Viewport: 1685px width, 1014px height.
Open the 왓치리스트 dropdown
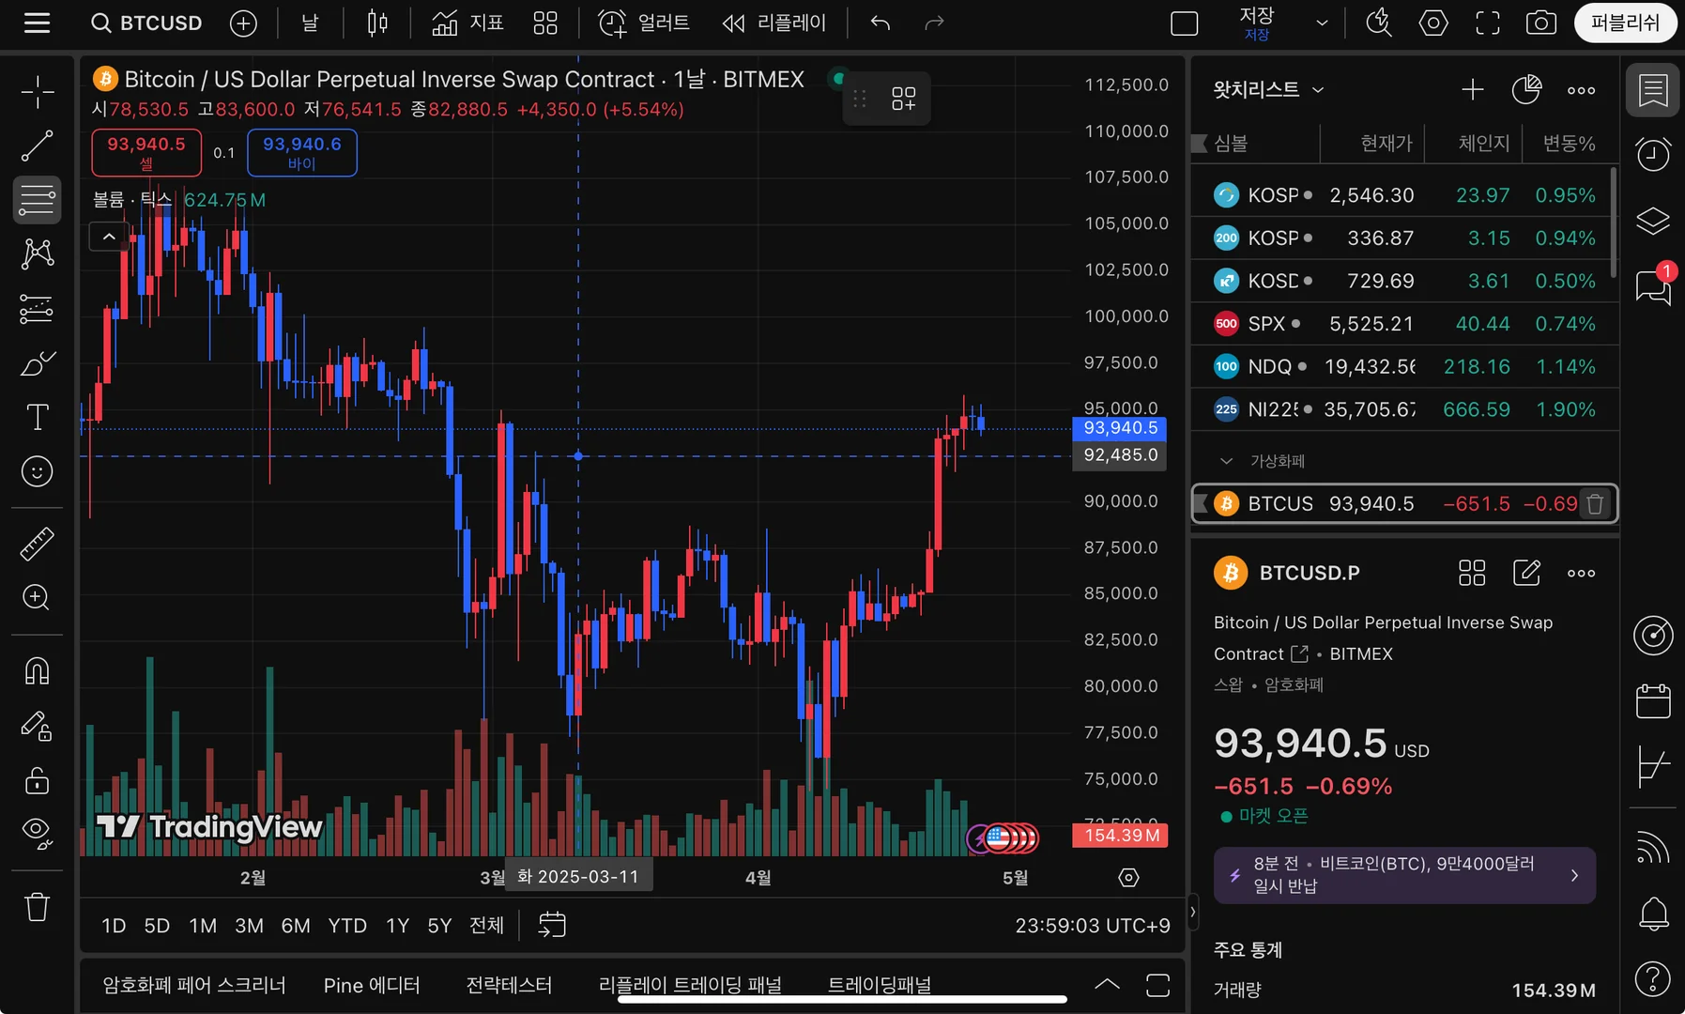[x=1268, y=89]
